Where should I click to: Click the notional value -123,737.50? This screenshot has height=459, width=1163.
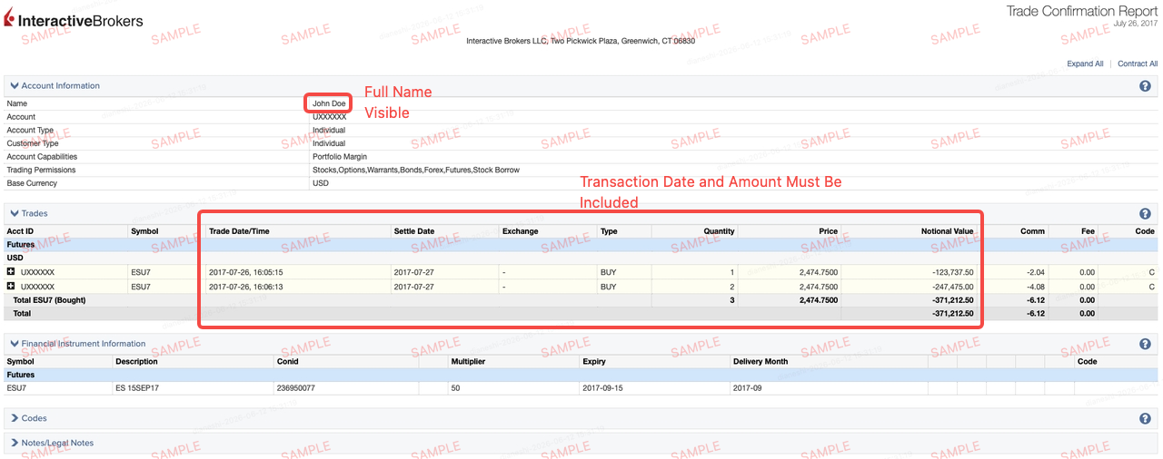(950, 272)
